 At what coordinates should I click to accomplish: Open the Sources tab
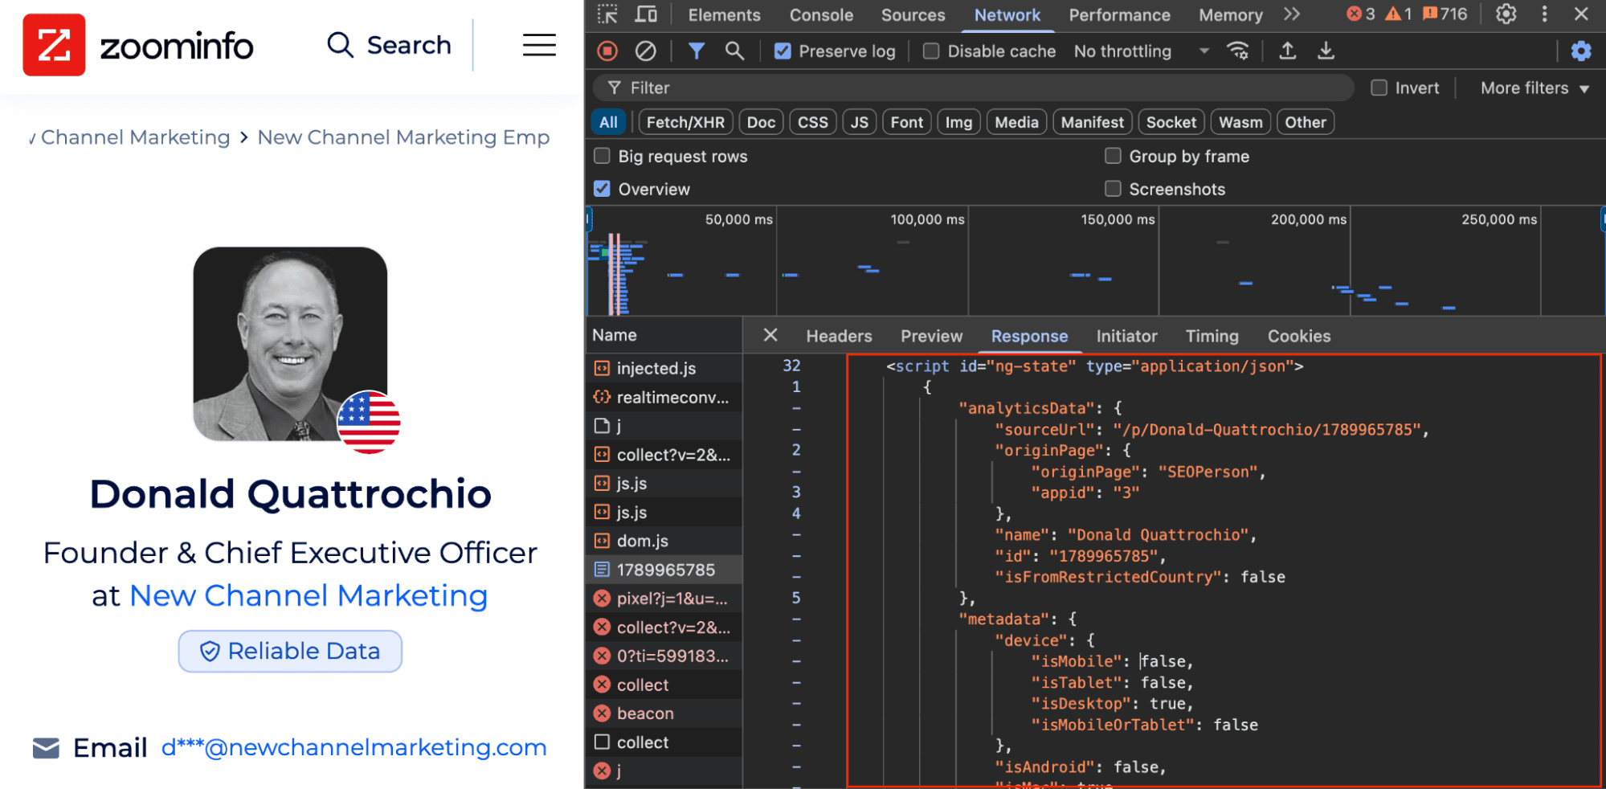(x=913, y=14)
